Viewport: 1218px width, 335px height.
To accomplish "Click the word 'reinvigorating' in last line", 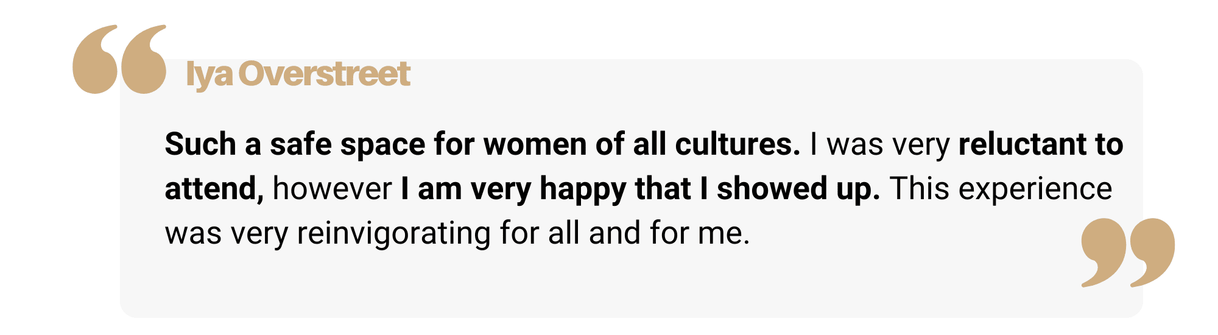I will (393, 234).
